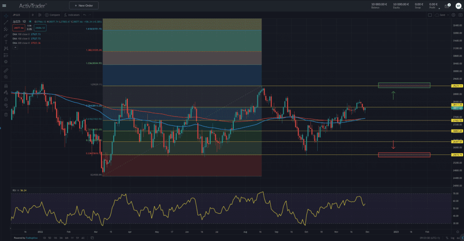
Task: Take a chart snapshot with camera icon
Action: coord(460,15)
